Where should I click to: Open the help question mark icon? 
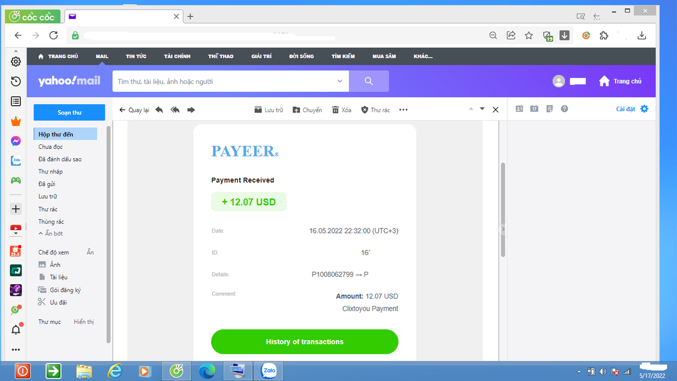click(564, 109)
